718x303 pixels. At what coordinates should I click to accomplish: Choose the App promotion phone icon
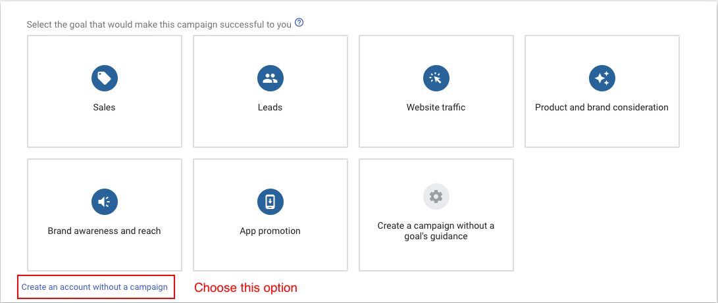tap(270, 202)
